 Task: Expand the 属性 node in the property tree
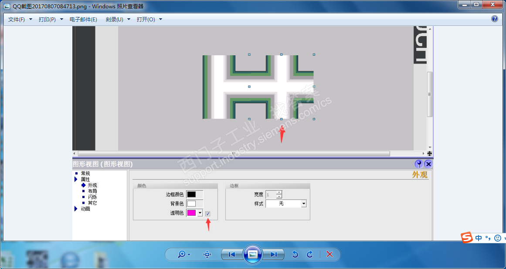pyautogui.click(x=76, y=179)
